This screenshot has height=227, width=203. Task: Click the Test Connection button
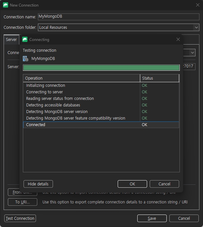[x=20, y=218]
